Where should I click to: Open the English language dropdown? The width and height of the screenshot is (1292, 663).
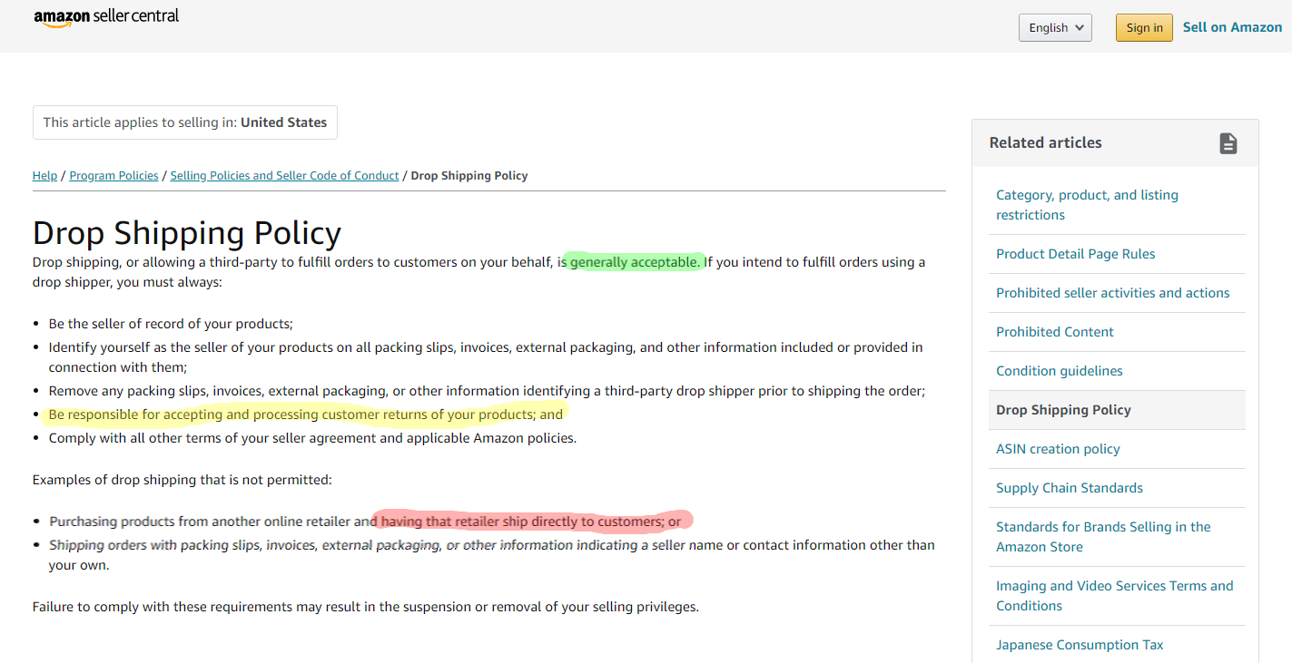[x=1055, y=27]
